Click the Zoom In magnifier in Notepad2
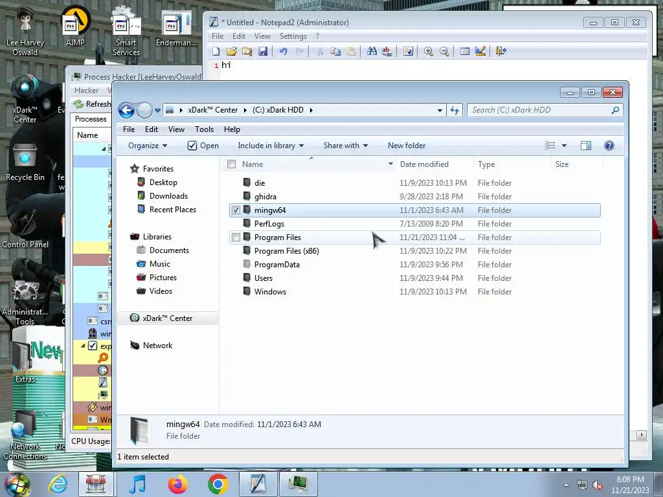 [x=429, y=51]
